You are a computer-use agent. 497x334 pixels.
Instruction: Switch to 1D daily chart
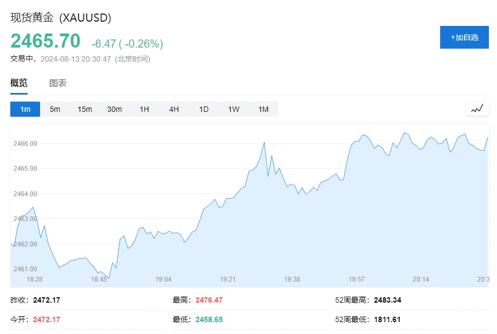coord(204,109)
